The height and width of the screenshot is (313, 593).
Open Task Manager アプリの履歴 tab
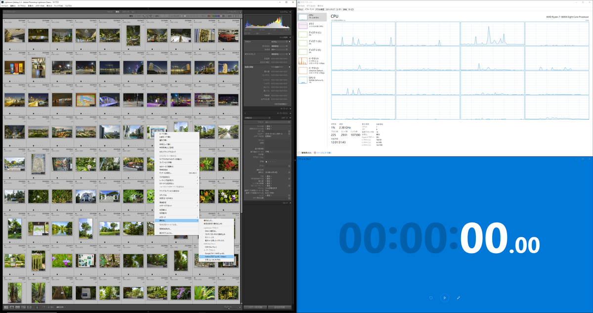pyautogui.click(x=320, y=9)
